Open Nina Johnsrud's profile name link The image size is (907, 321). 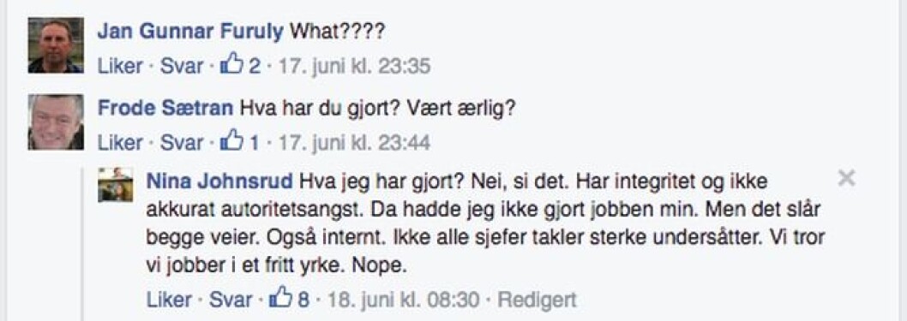220,181
